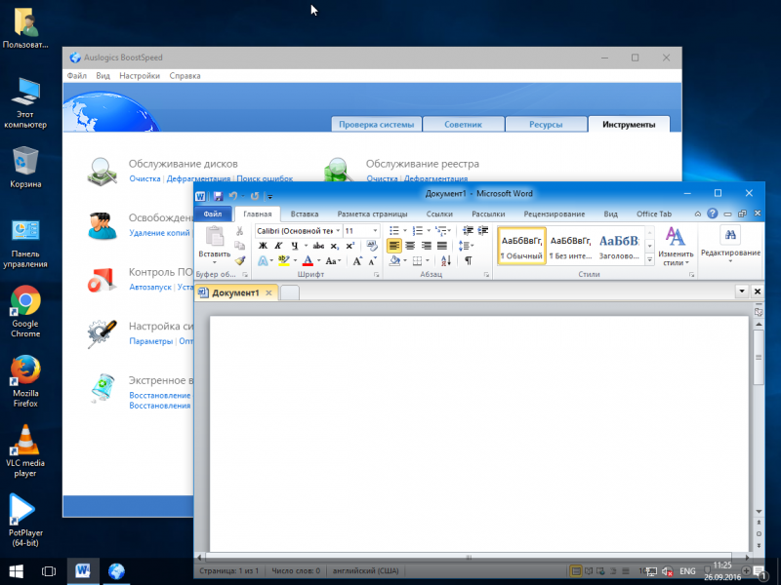Screen dimensions: 781x585
Task: Click the Decrease Indent icon
Action: [x=468, y=230]
